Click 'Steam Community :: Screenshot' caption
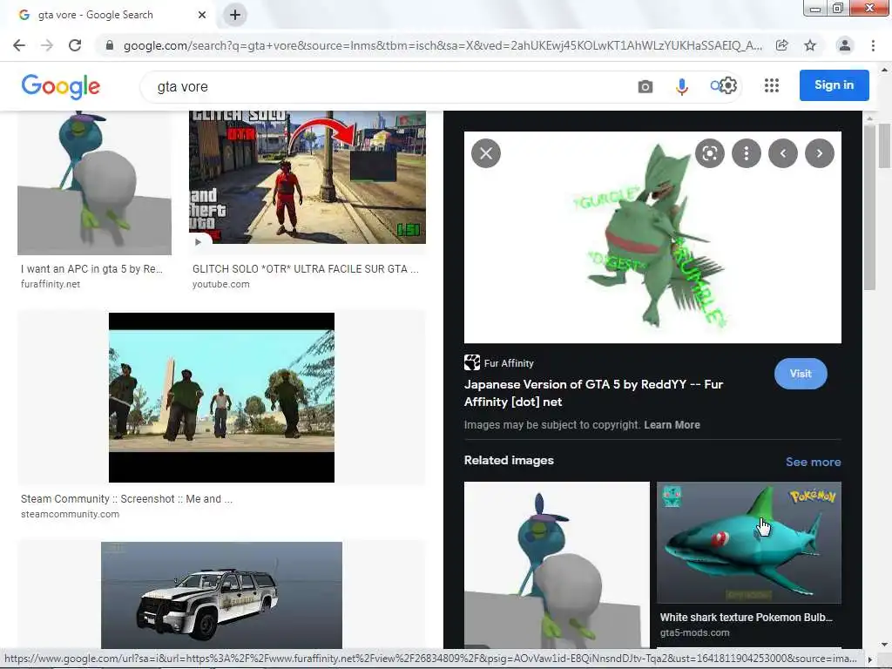Viewport: 892px width, 669px height. click(126, 499)
